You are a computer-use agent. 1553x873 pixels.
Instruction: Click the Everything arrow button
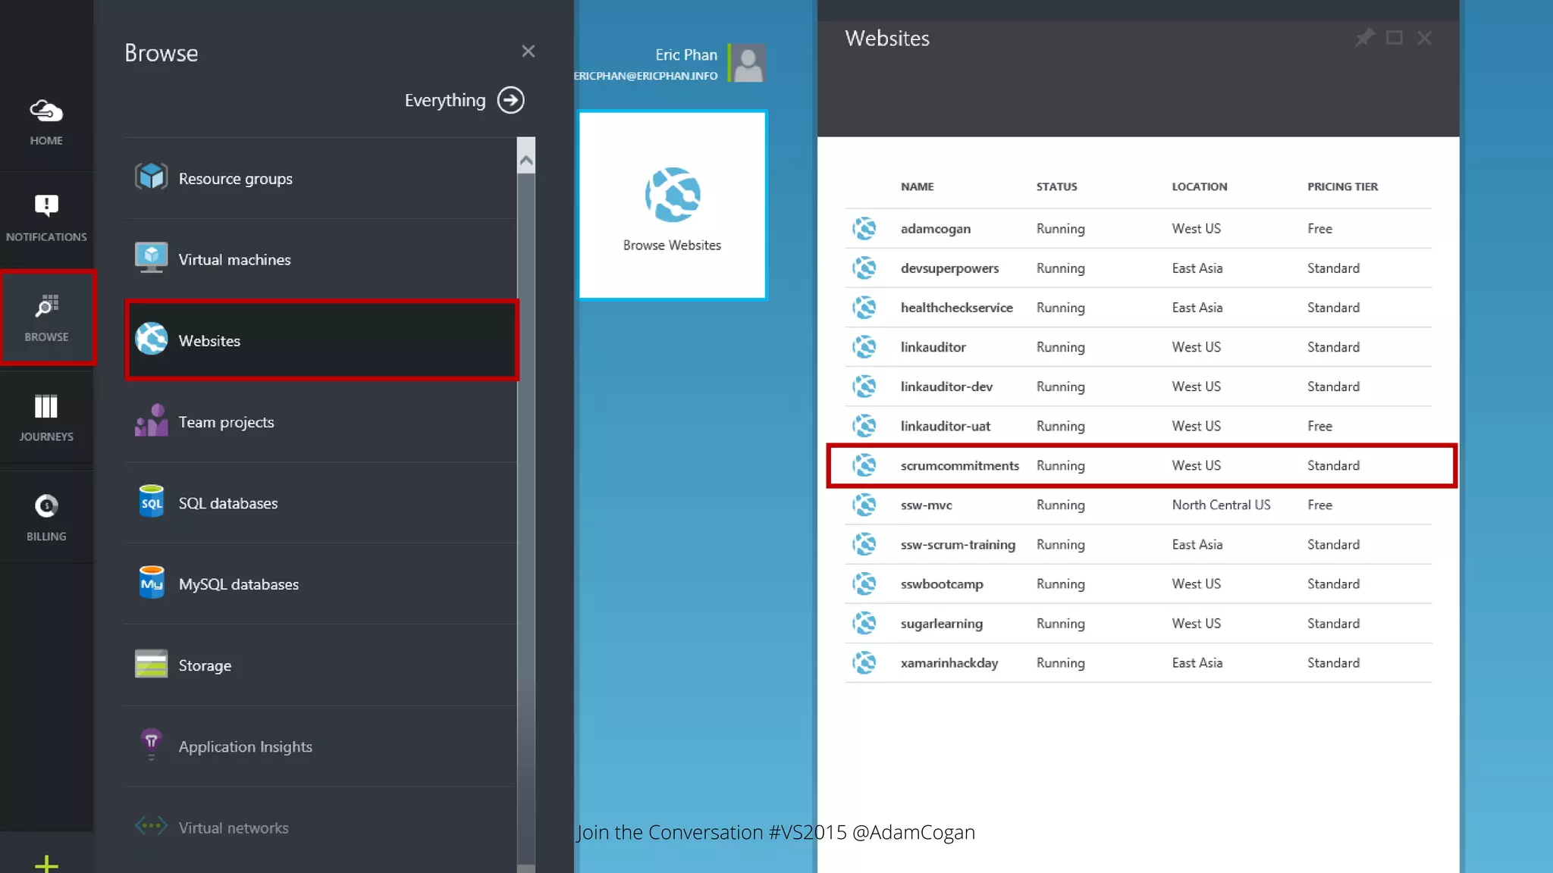[510, 100]
